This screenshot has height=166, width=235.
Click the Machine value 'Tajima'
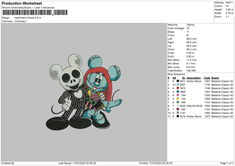click(x=190, y=25)
